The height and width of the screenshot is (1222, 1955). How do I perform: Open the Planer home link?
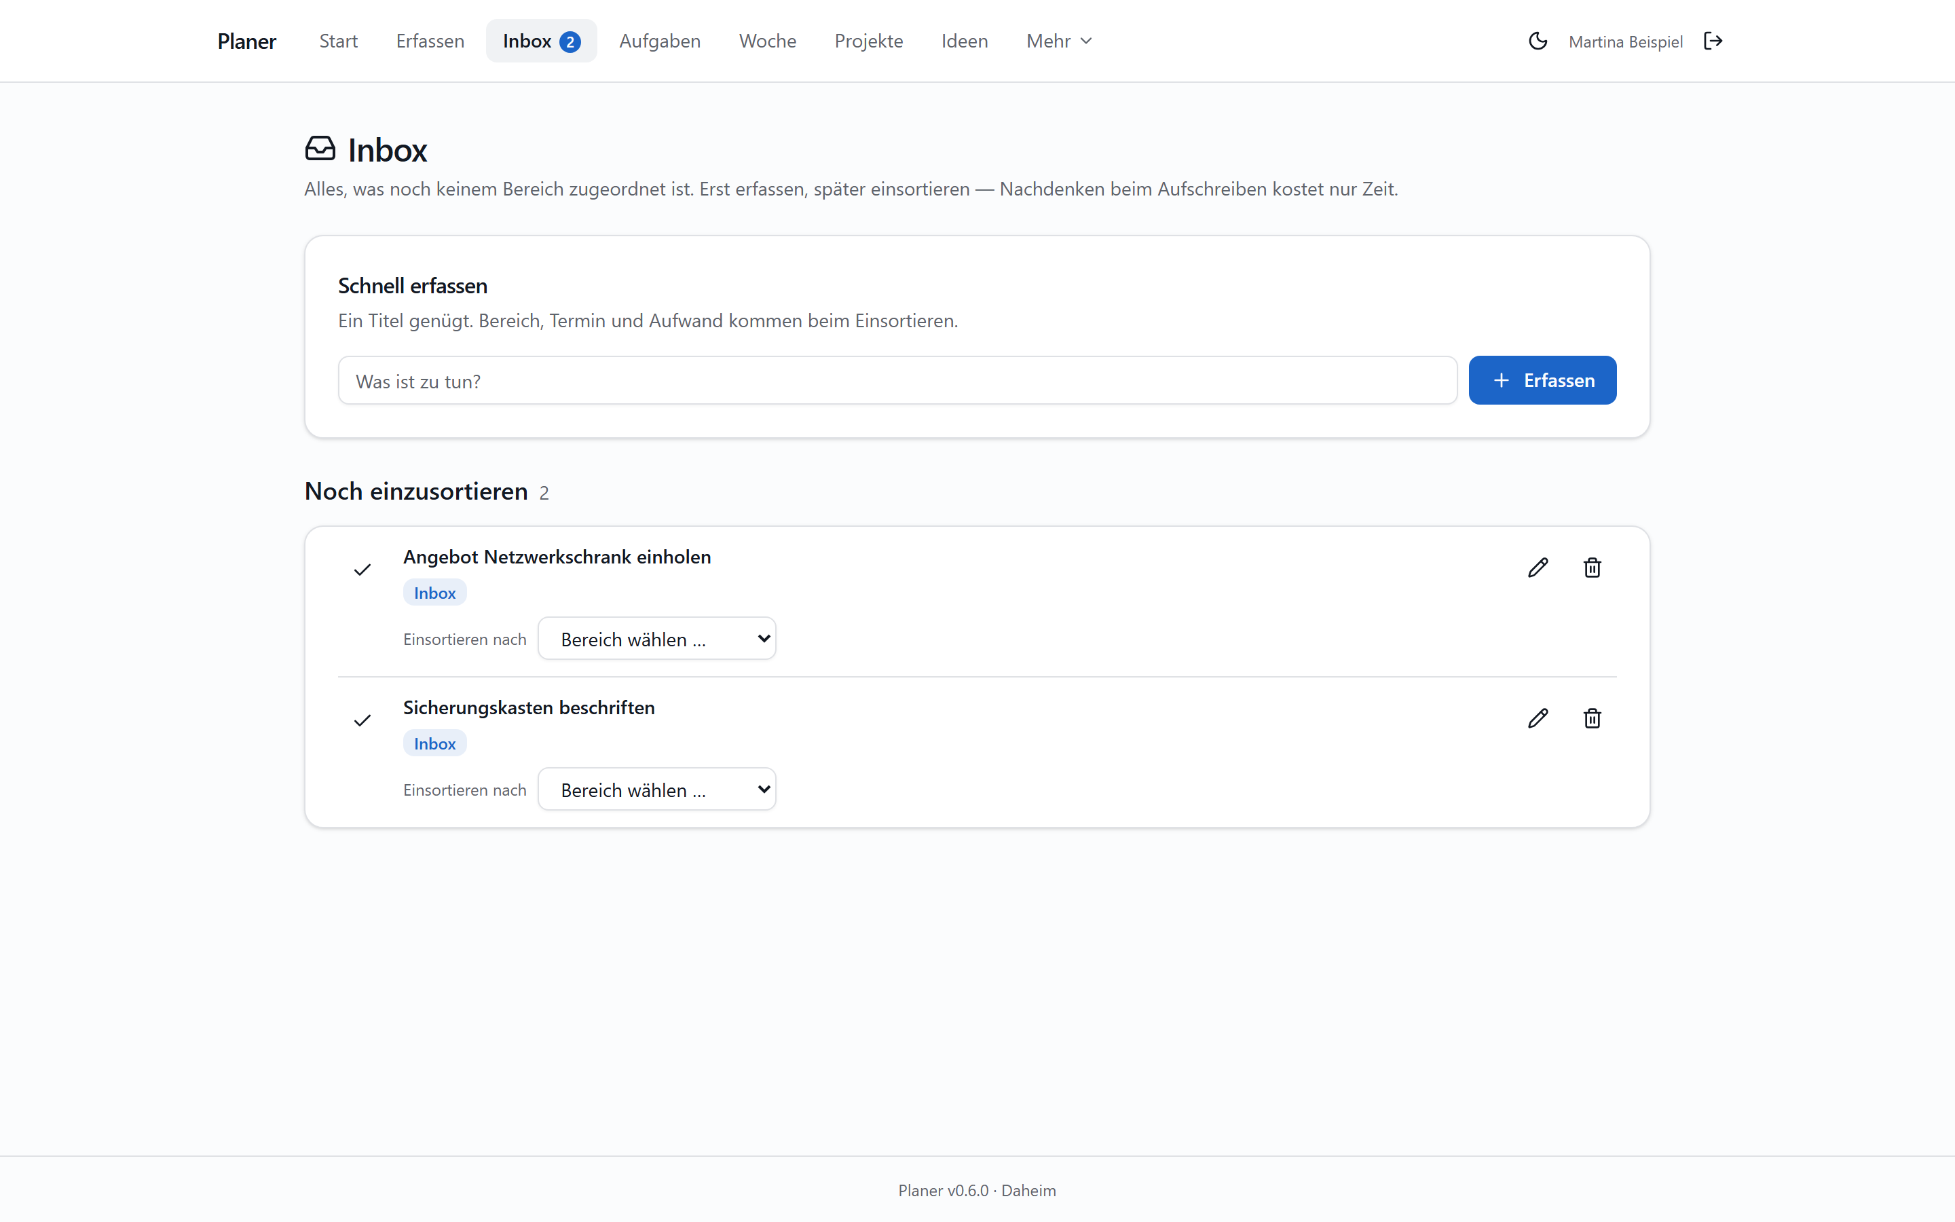(246, 41)
